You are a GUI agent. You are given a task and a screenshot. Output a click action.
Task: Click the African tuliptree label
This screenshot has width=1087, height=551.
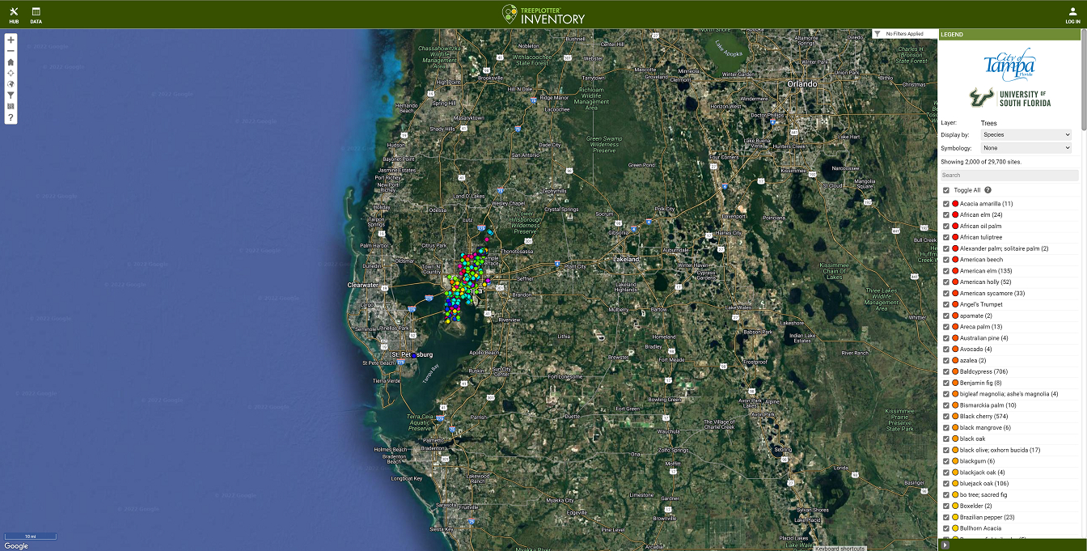[x=981, y=238]
